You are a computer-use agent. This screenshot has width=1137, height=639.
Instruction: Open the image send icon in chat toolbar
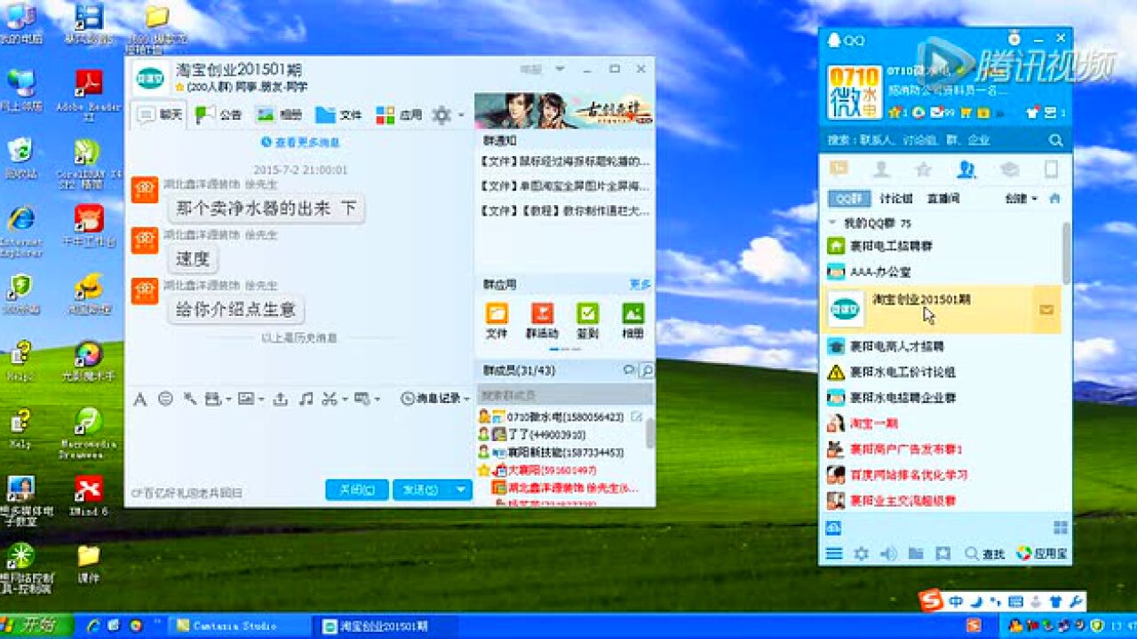click(x=246, y=399)
